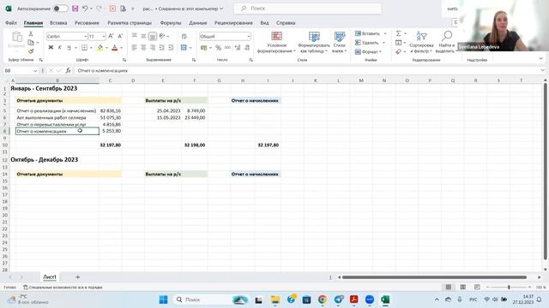Select the Лист1 sheet tab
Image resolution: width=549 pixels, height=308 pixels.
pyautogui.click(x=50, y=277)
